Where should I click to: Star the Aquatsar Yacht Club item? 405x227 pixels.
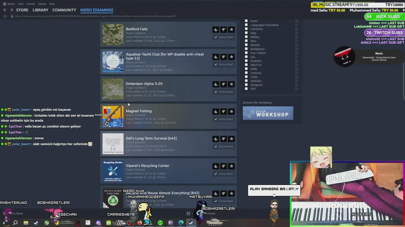pos(231,57)
